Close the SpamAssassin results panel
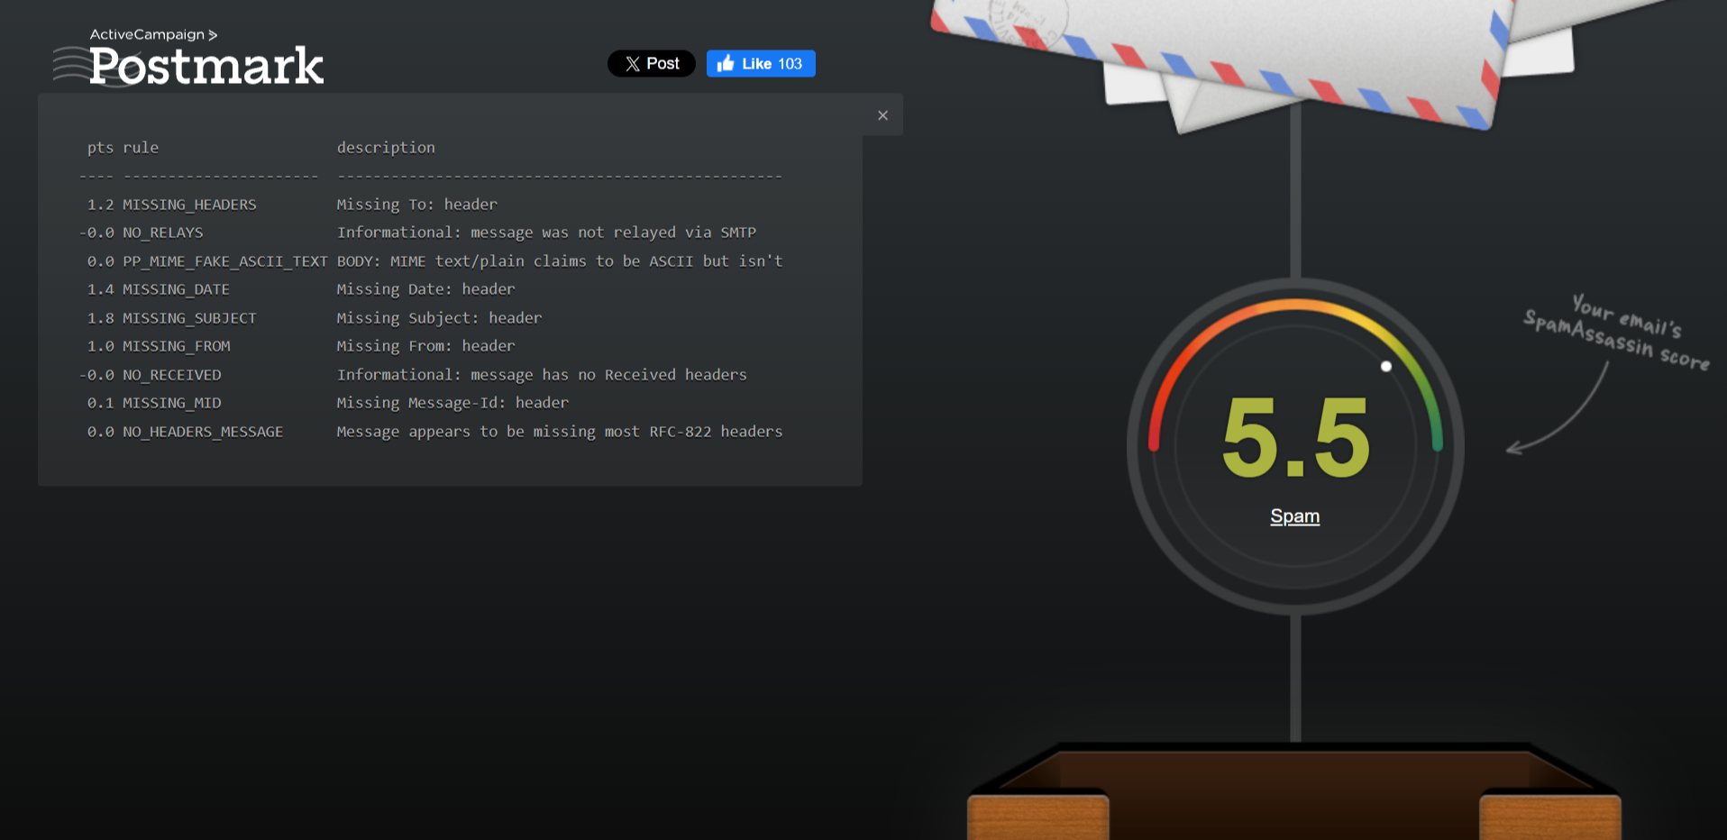Viewport: 1727px width, 840px height. pos(882,115)
